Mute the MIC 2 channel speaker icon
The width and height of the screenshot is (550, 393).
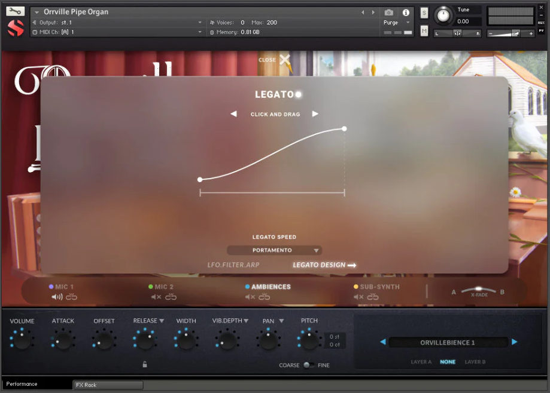coord(154,296)
